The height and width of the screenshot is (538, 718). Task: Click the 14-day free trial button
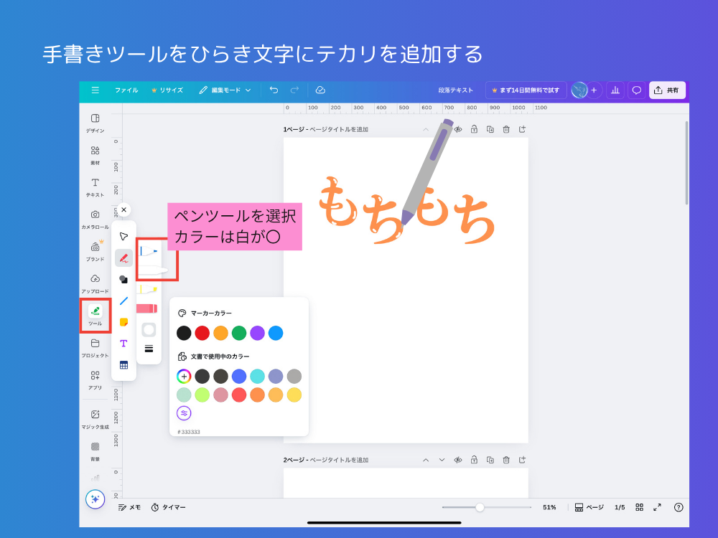point(526,90)
